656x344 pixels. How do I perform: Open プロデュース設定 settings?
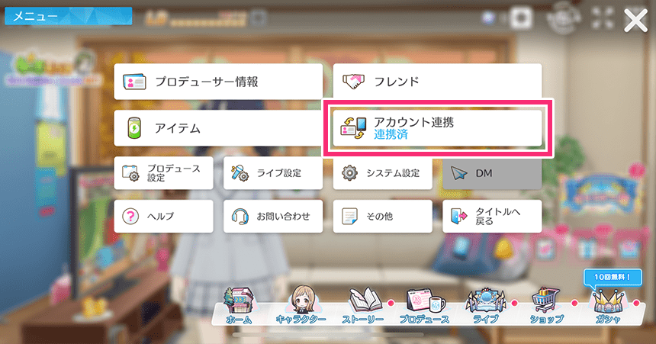163,173
